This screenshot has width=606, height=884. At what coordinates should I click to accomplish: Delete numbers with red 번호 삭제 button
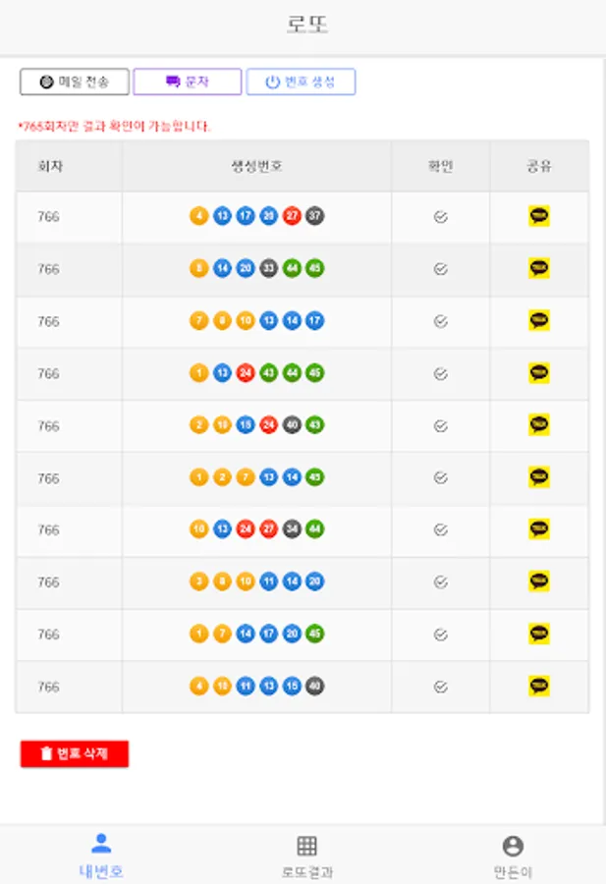[x=75, y=753]
